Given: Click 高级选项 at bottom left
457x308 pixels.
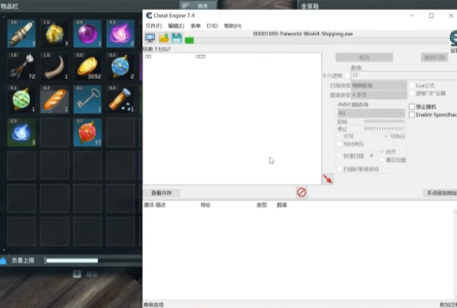Looking at the screenshot, I should (x=153, y=305).
